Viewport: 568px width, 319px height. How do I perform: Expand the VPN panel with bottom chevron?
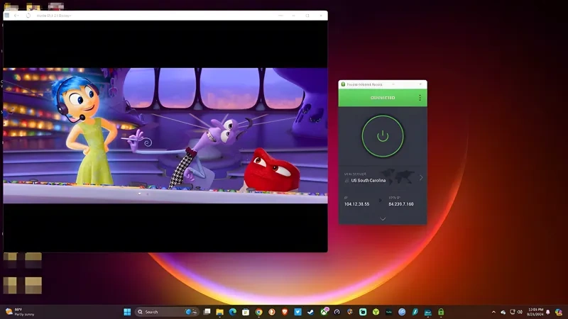tap(383, 218)
